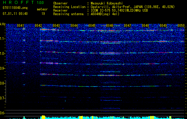Viewport: 187px width, 119px height.
Task: Click the Receiving Location label
Action: (69, 7)
